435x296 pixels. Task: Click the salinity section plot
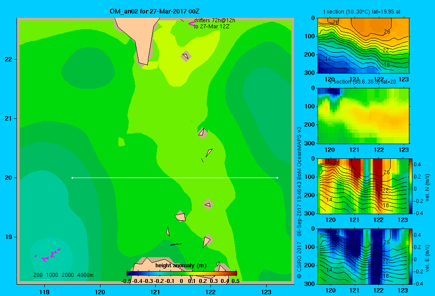click(363, 116)
